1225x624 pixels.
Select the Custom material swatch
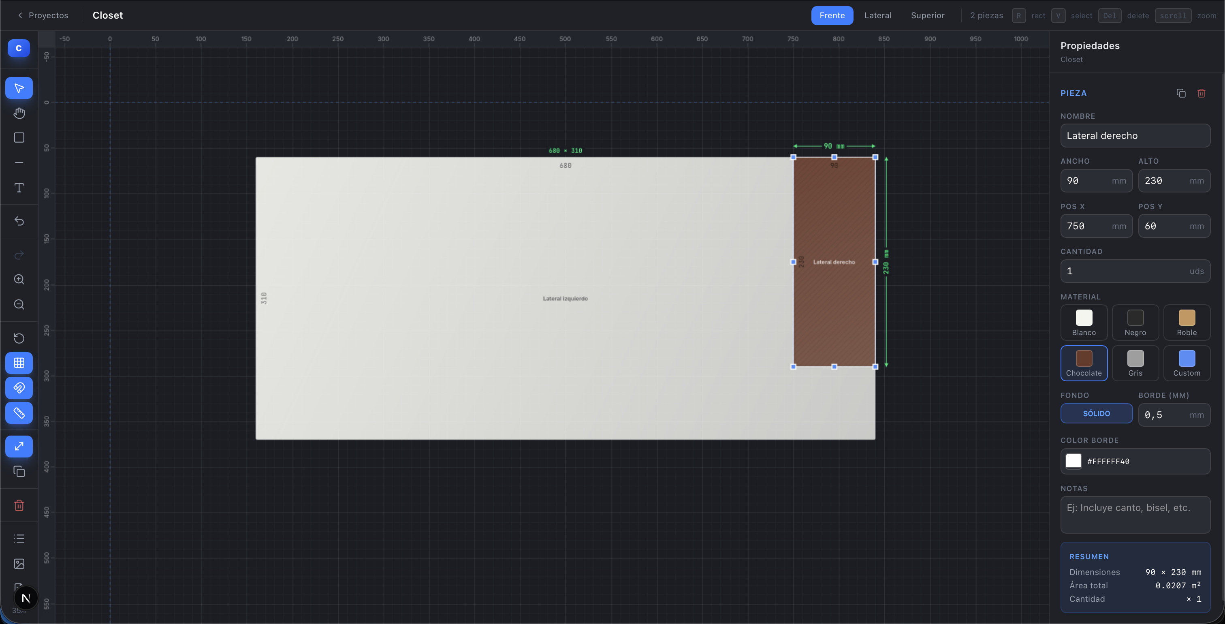coord(1187,363)
